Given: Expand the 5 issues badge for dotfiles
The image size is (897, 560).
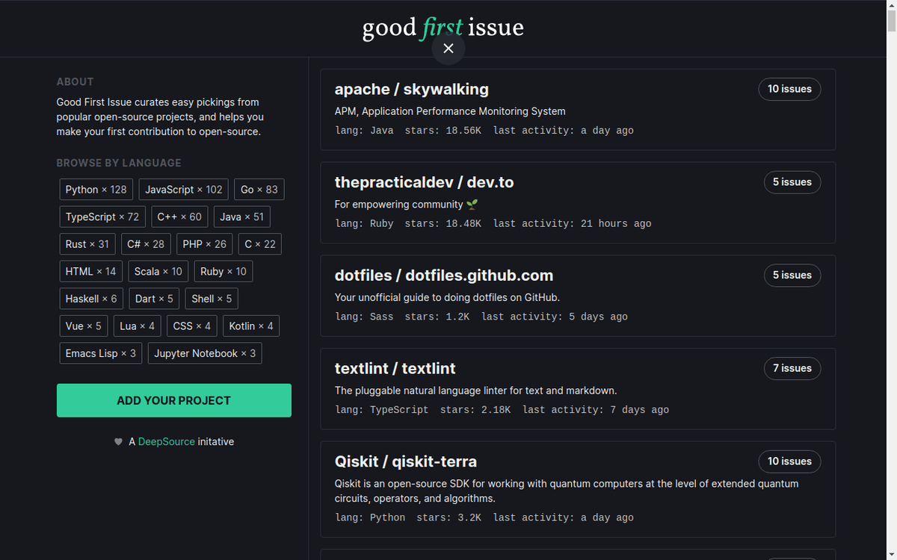Looking at the screenshot, I should [x=792, y=276].
